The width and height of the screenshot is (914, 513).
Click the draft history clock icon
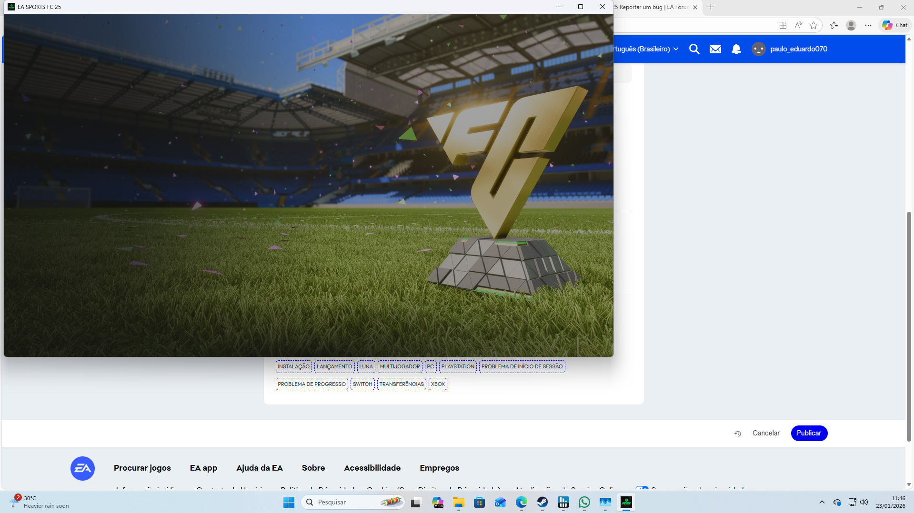738,434
